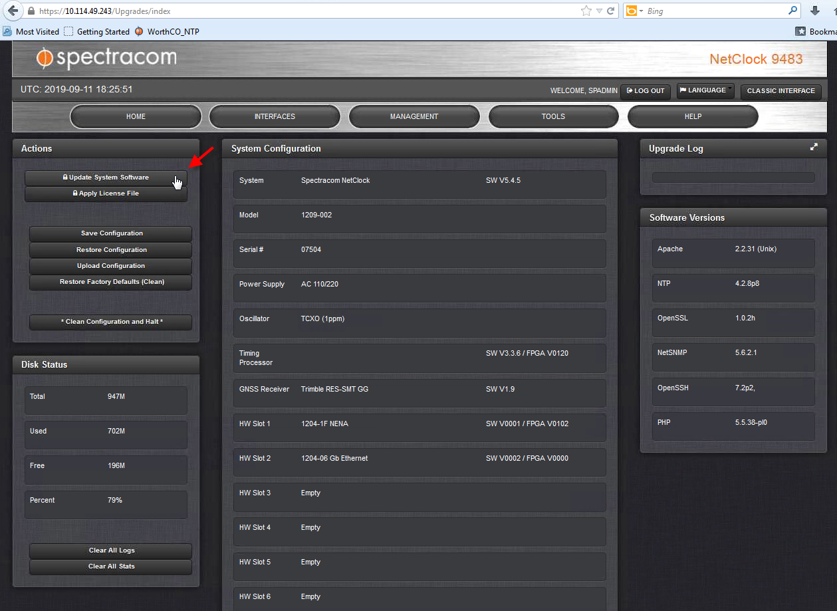Open the downloads arrow icon
This screenshot has width=837, height=611.
pyautogui.click(x=815, y=11)
